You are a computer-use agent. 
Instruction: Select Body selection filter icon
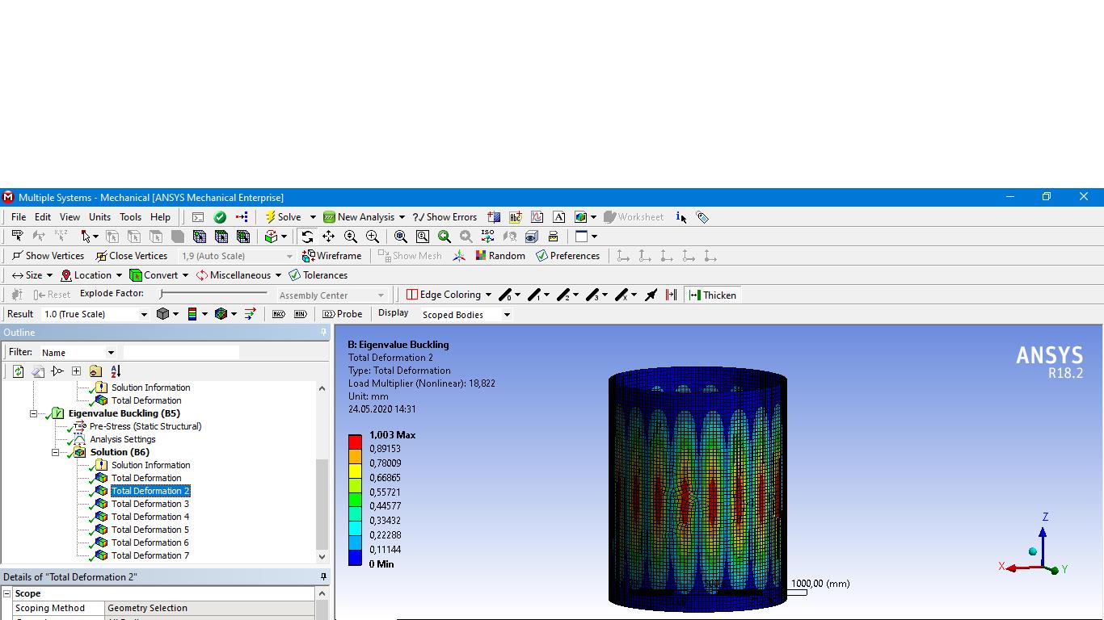click(178, 237)
